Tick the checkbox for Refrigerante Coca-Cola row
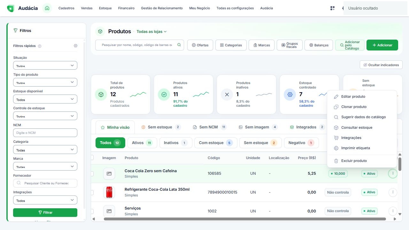 click(x=92, y=192)
